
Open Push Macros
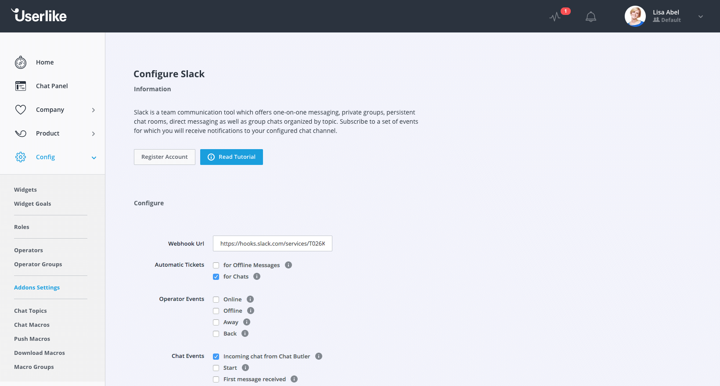pyautogui.click(x=32, y=339)
